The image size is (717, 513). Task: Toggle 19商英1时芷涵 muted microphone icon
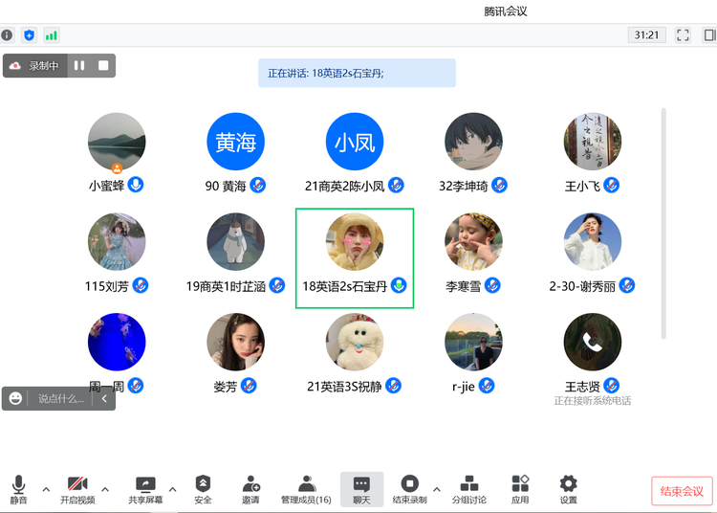[x=277, y=285]
